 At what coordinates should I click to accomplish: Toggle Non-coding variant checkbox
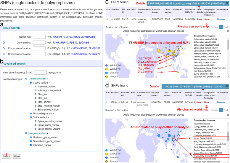click(x=31, y=114)
